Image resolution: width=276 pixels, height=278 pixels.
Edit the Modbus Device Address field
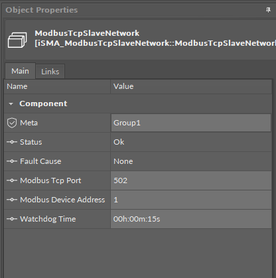[191, 200]
